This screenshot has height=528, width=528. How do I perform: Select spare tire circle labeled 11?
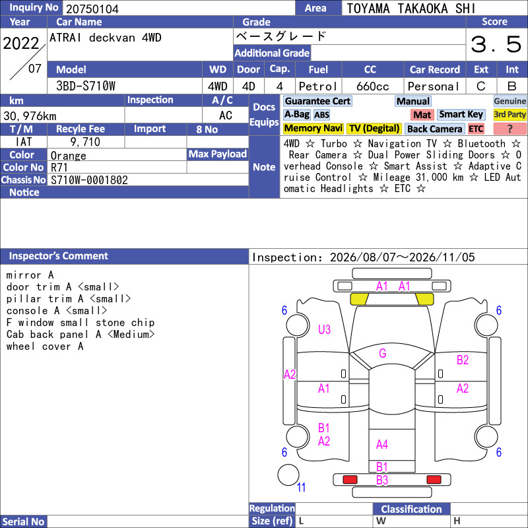(x=288, y=475)
